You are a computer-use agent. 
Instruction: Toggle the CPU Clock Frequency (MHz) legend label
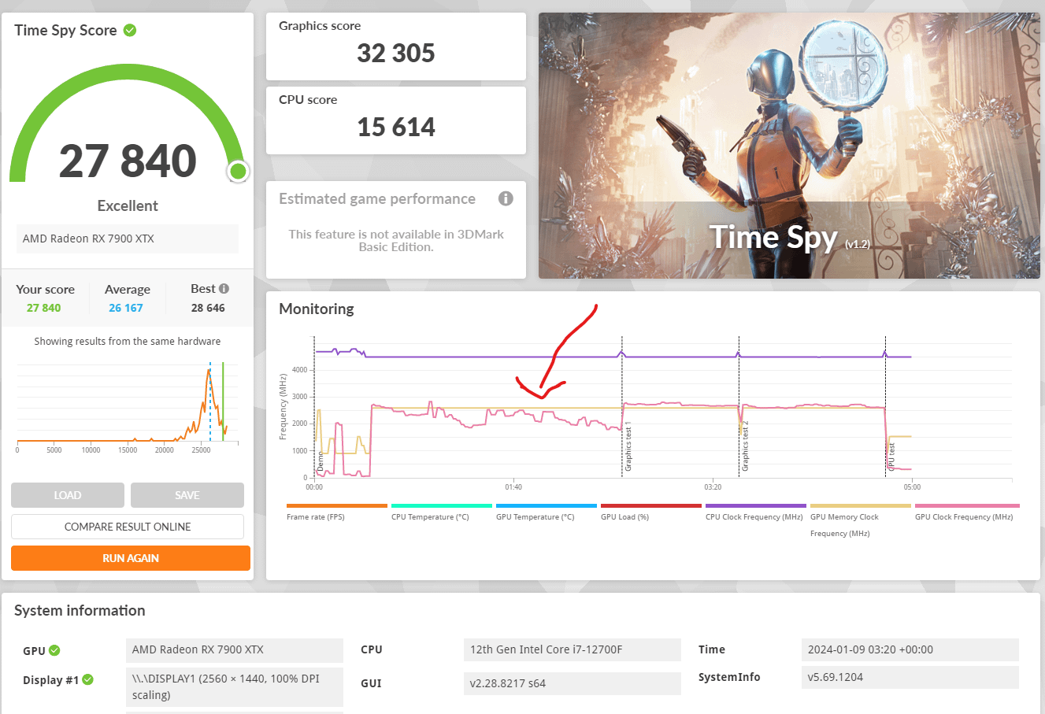pos(754,517)
